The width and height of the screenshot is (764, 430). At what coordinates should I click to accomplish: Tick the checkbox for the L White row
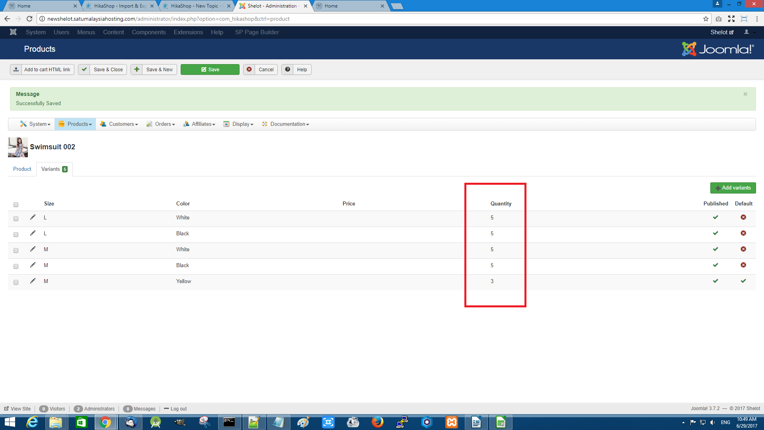(16, 219)
